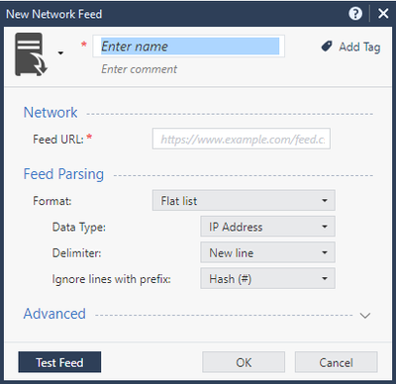Click the network feed server icon
396x384 pixels.
pyautogui.click(x=31, y=54)
